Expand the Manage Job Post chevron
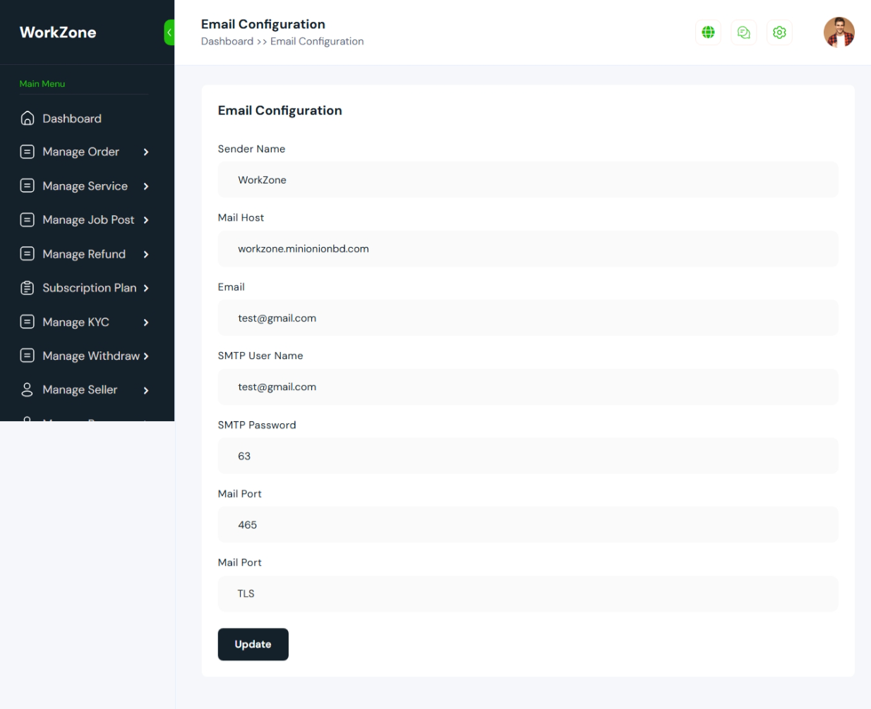871x709 pixels. click(x=146, y=220)
